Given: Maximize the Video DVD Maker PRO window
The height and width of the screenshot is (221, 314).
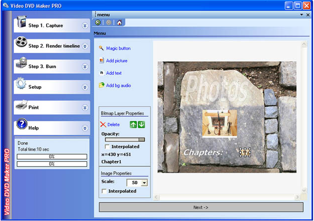Looking at the screenshot, I should [x=298, y=5].
